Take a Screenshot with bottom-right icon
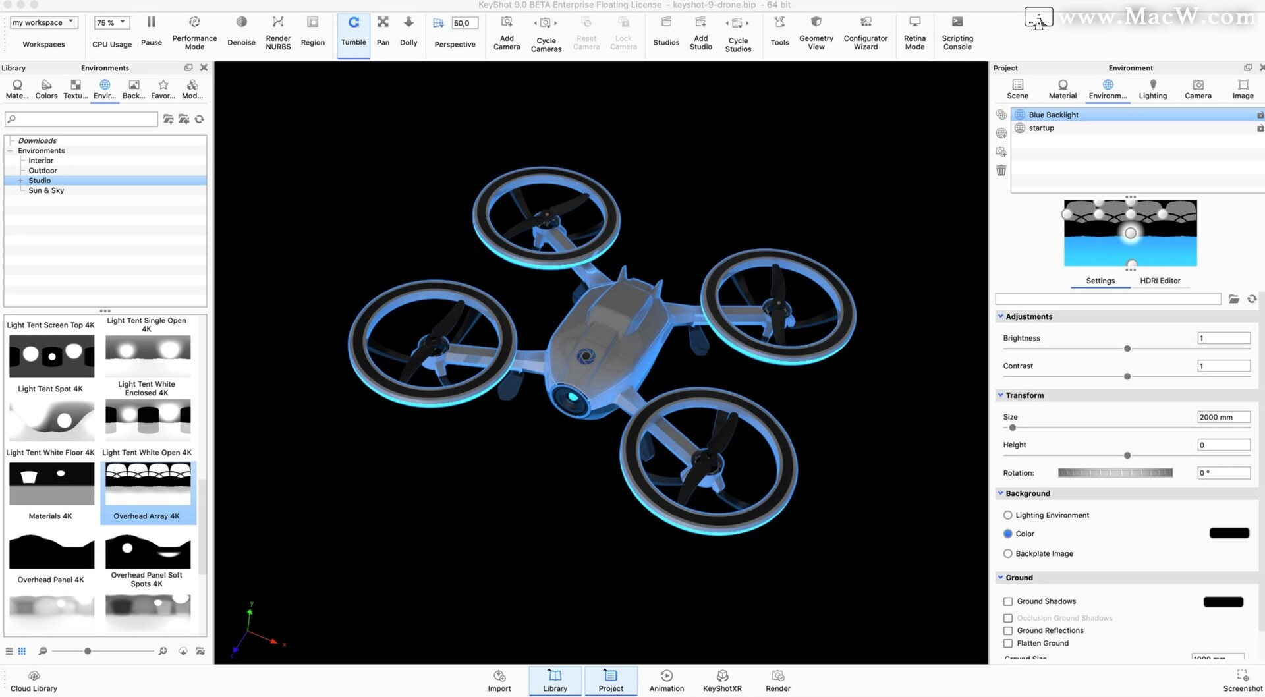 [x=1243, y=675]
